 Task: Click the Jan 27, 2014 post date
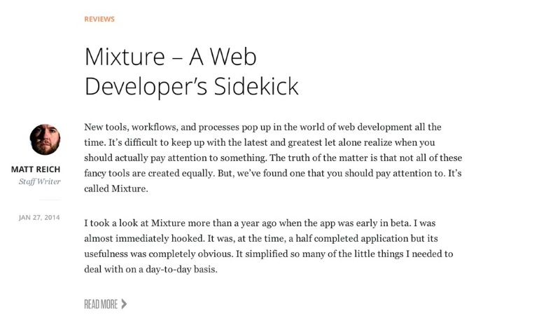tap(39, 217)
